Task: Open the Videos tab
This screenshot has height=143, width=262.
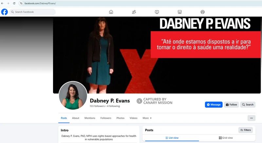Action: pos(134,118)
